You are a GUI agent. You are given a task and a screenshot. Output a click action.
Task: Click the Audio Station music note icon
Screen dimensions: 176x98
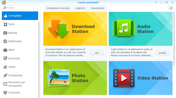click(x=124, y=28)
